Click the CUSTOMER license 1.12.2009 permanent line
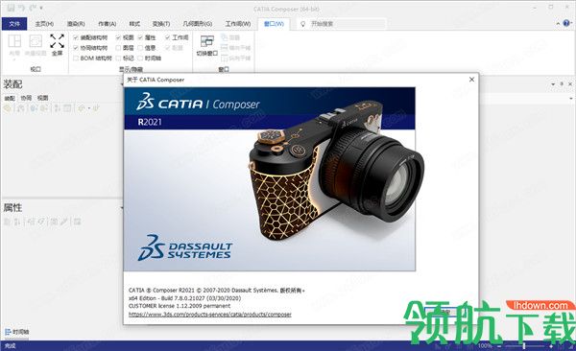The height and width of the screenshot is (351, 576). tap(180, 306)
